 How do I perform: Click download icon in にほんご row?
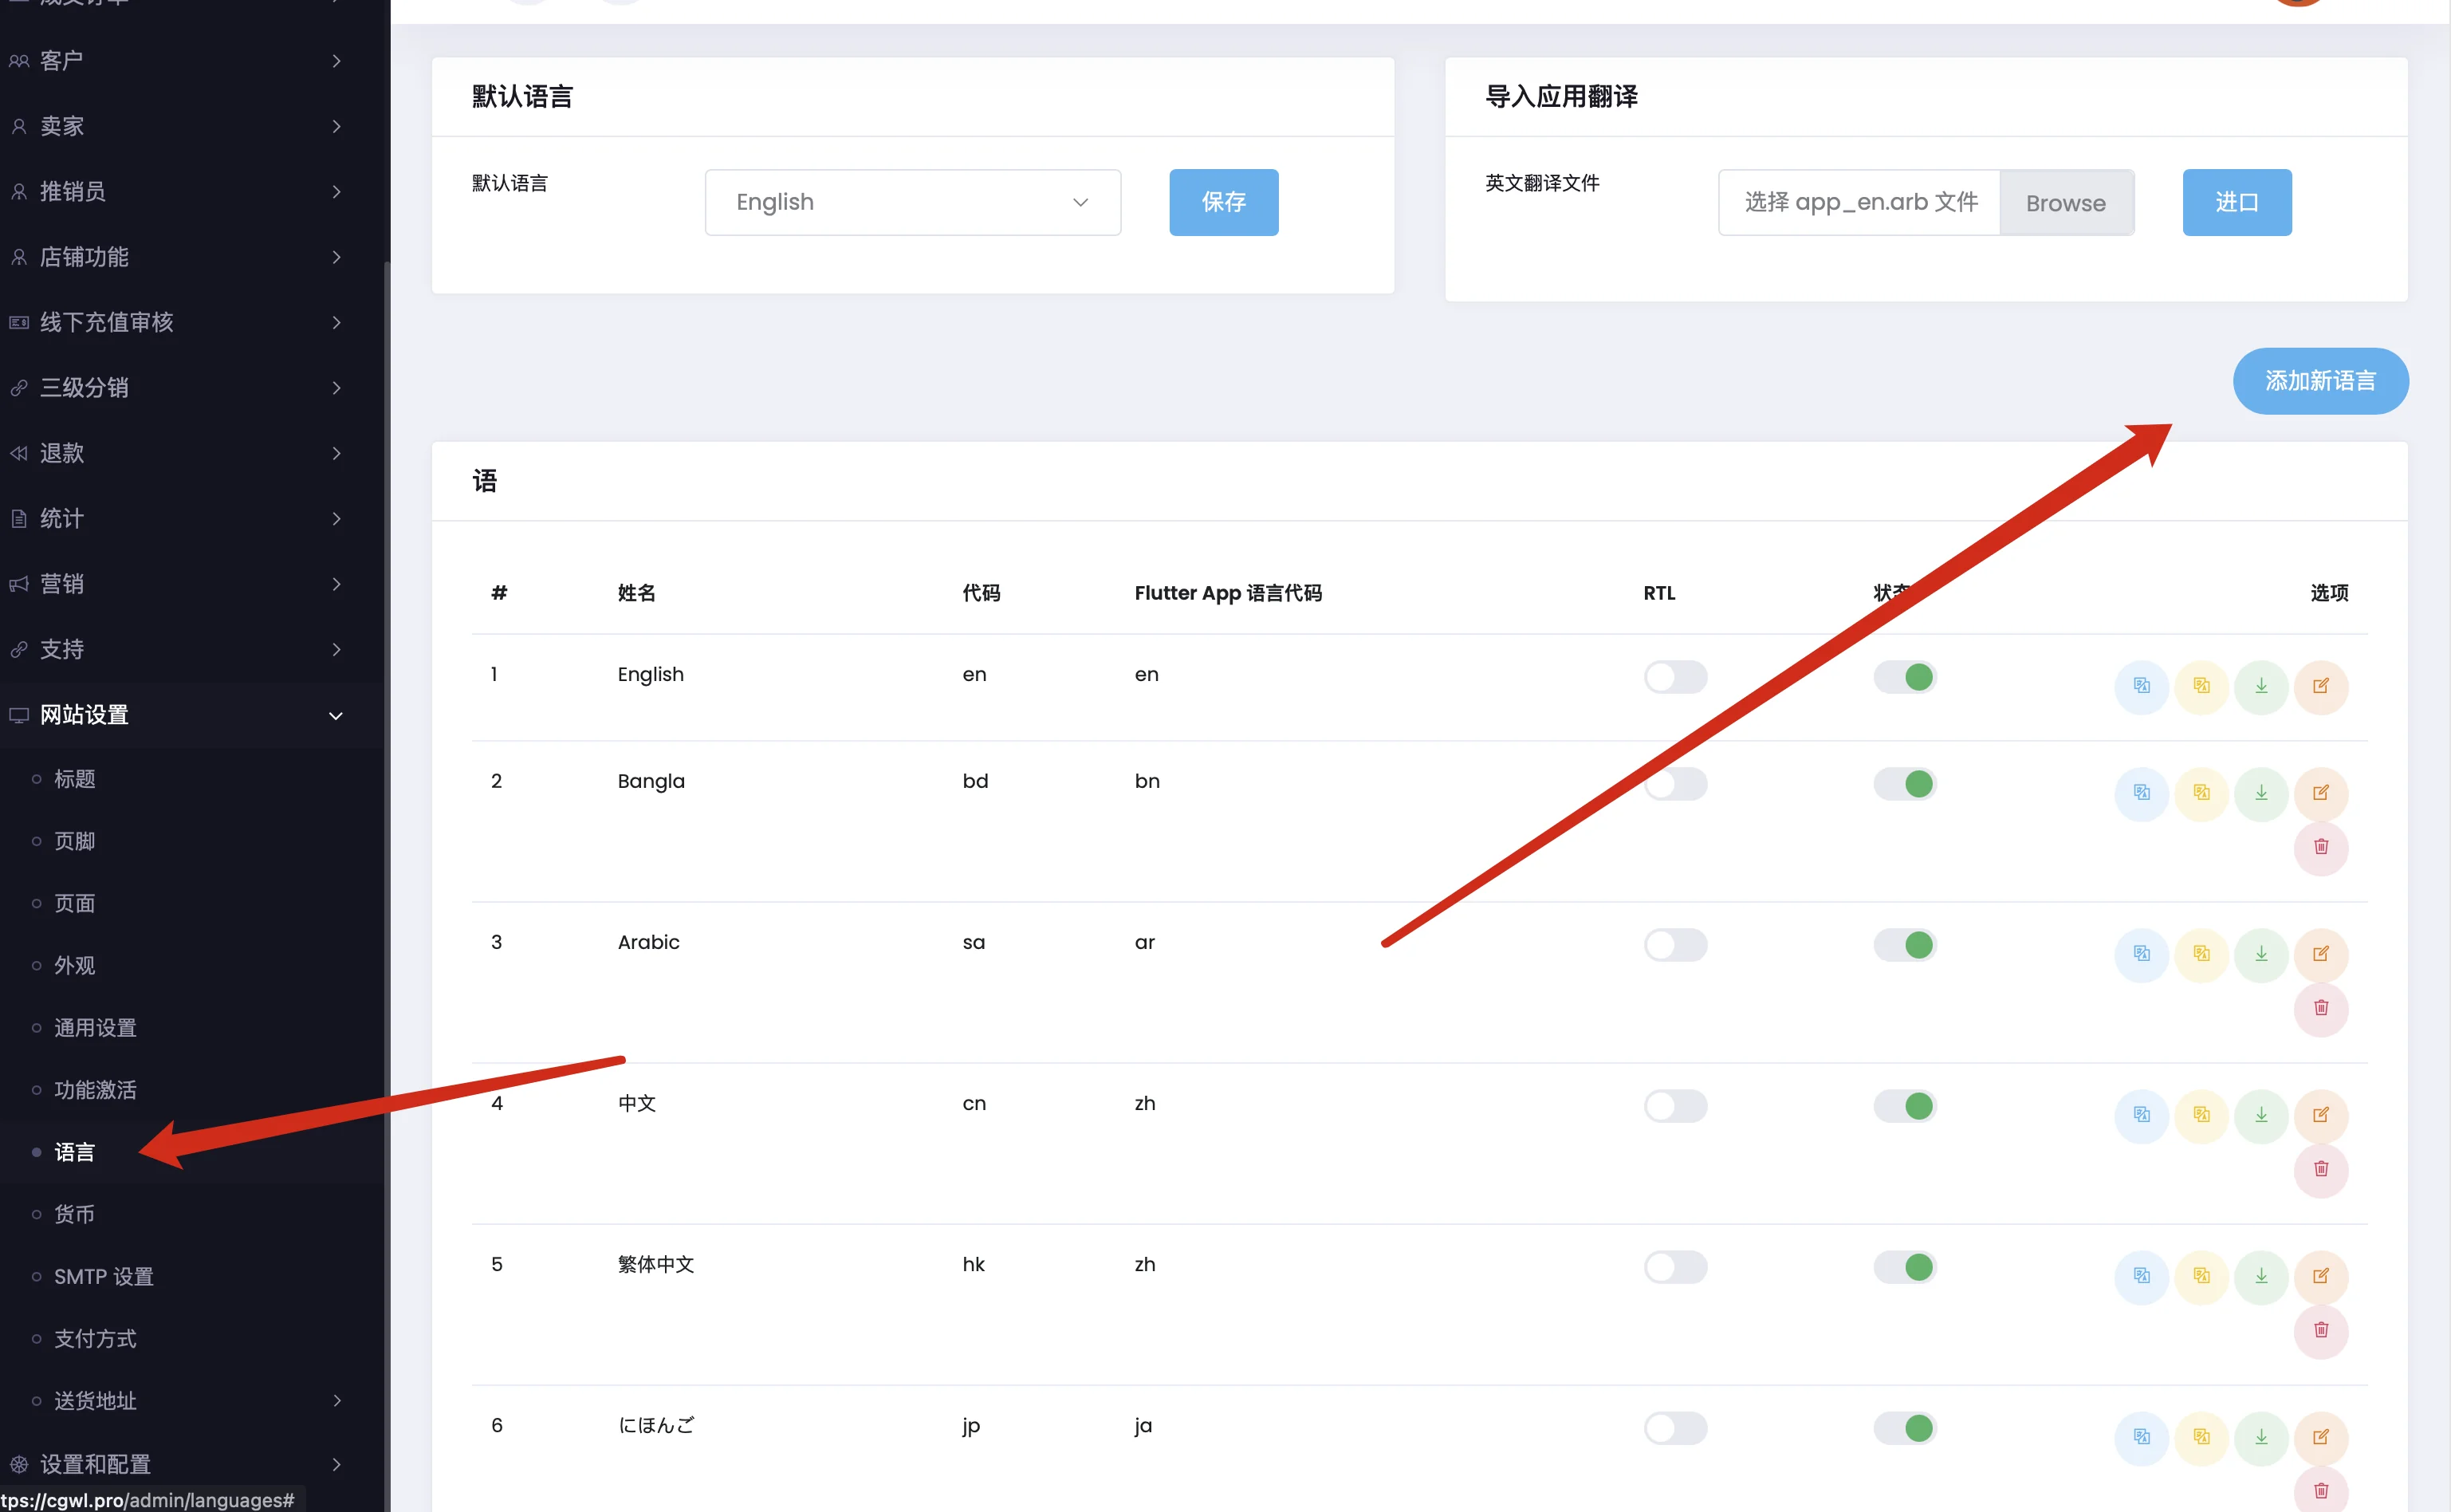[2261, 1437]
